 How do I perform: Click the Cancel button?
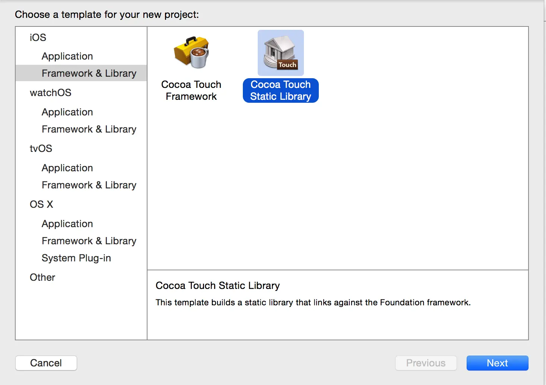[x=46, y=363]
